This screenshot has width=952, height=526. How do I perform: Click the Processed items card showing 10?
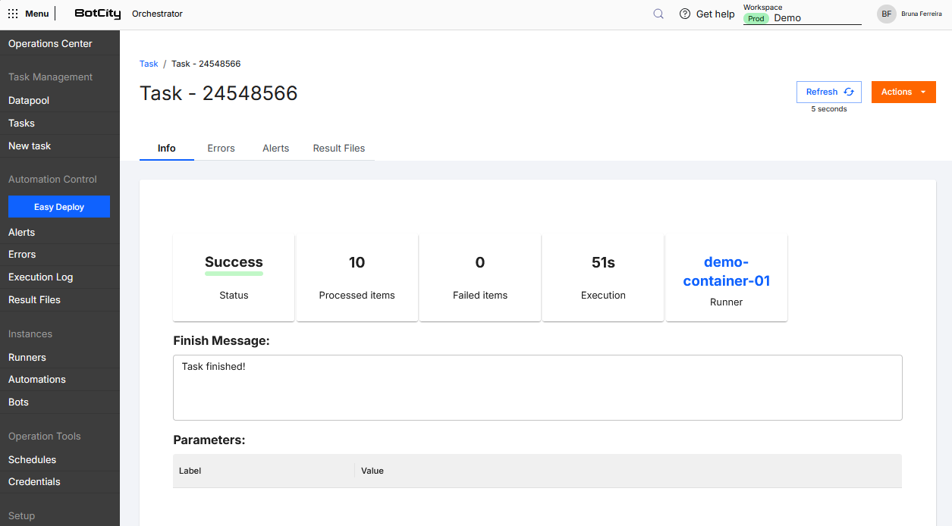357,277
